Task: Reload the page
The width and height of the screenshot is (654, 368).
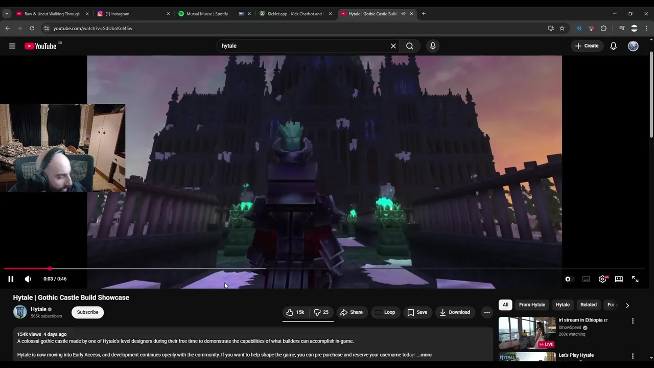Action: tap(32, 28)
